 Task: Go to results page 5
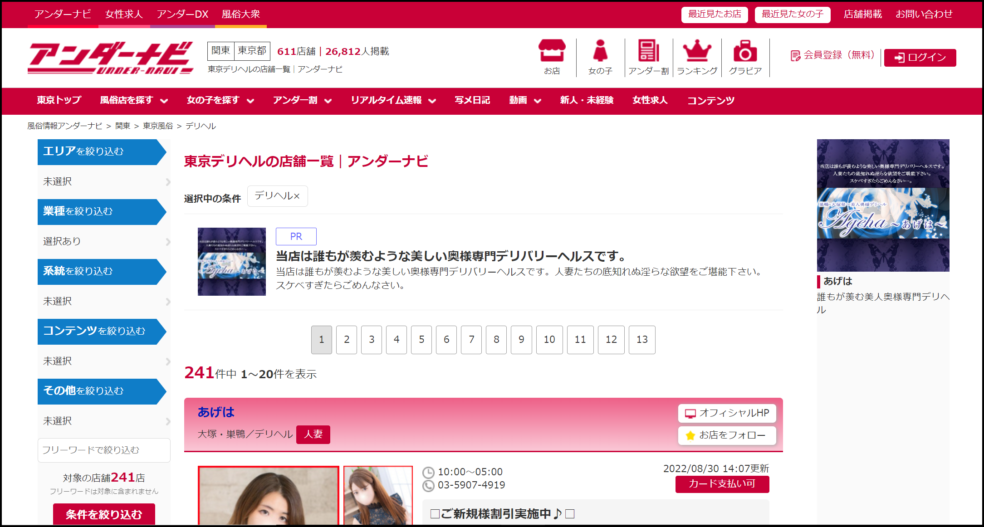tap(421, 340)
